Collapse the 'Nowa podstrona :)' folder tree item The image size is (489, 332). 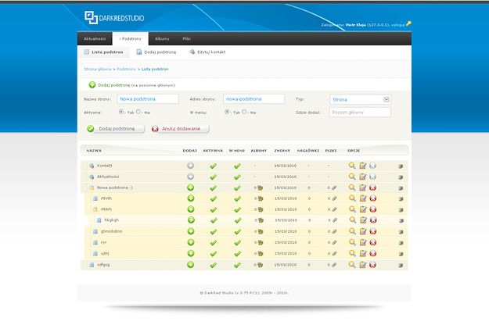click(x=92, y=187)
